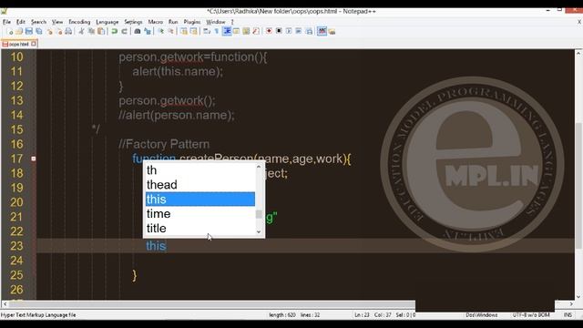The image size is (583, 328).
Task: Toggle the Word Wrap toolbar button
Action: (x=207, y=32)
